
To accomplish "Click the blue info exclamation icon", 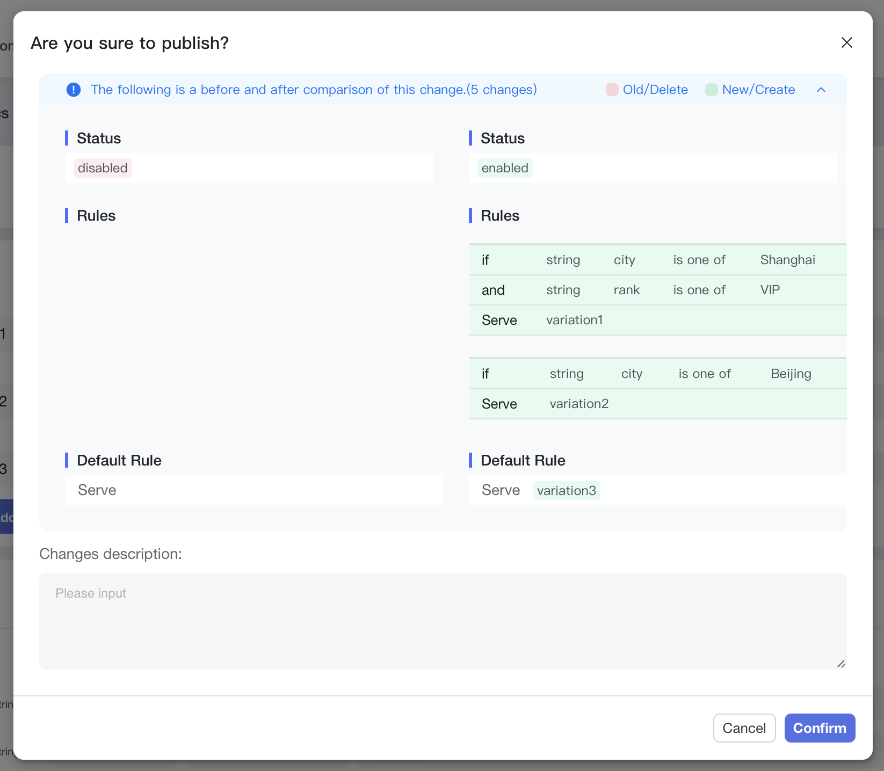I will (x=74, y=90).
